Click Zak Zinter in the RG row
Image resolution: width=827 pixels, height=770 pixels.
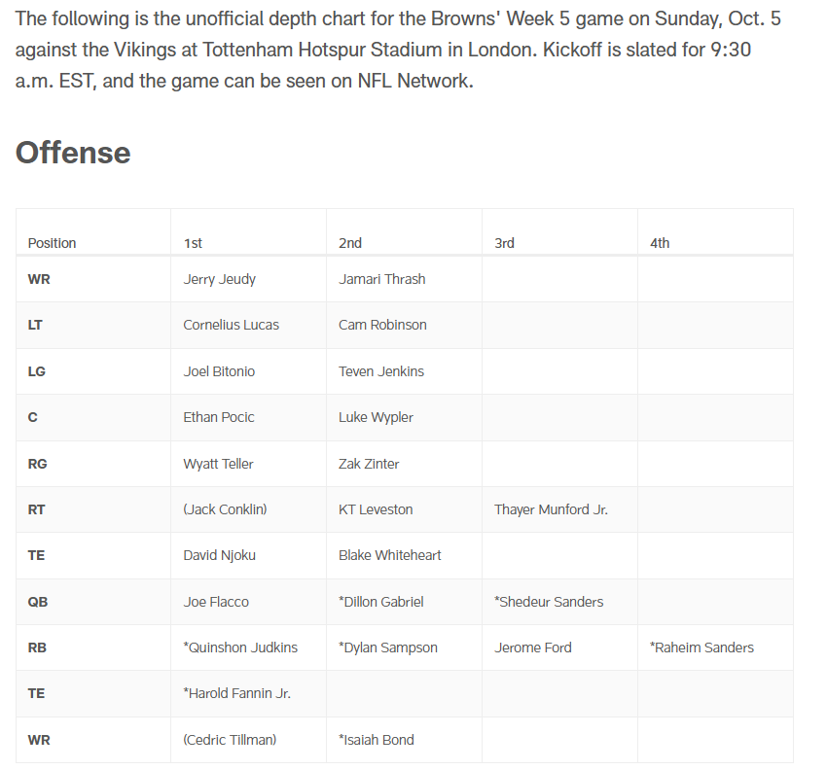(x=368, y=464)
